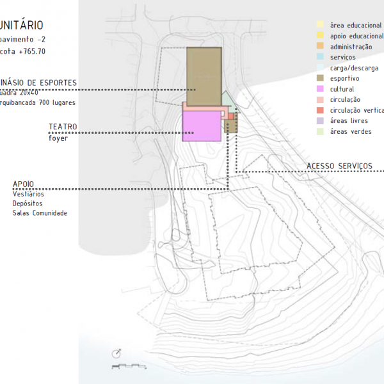Click the 'GINÁSIO DE ESPORTES' label

tap(38, 83)
